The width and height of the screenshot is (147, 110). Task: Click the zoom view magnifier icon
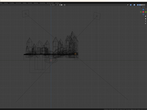(x=145, y=16)
